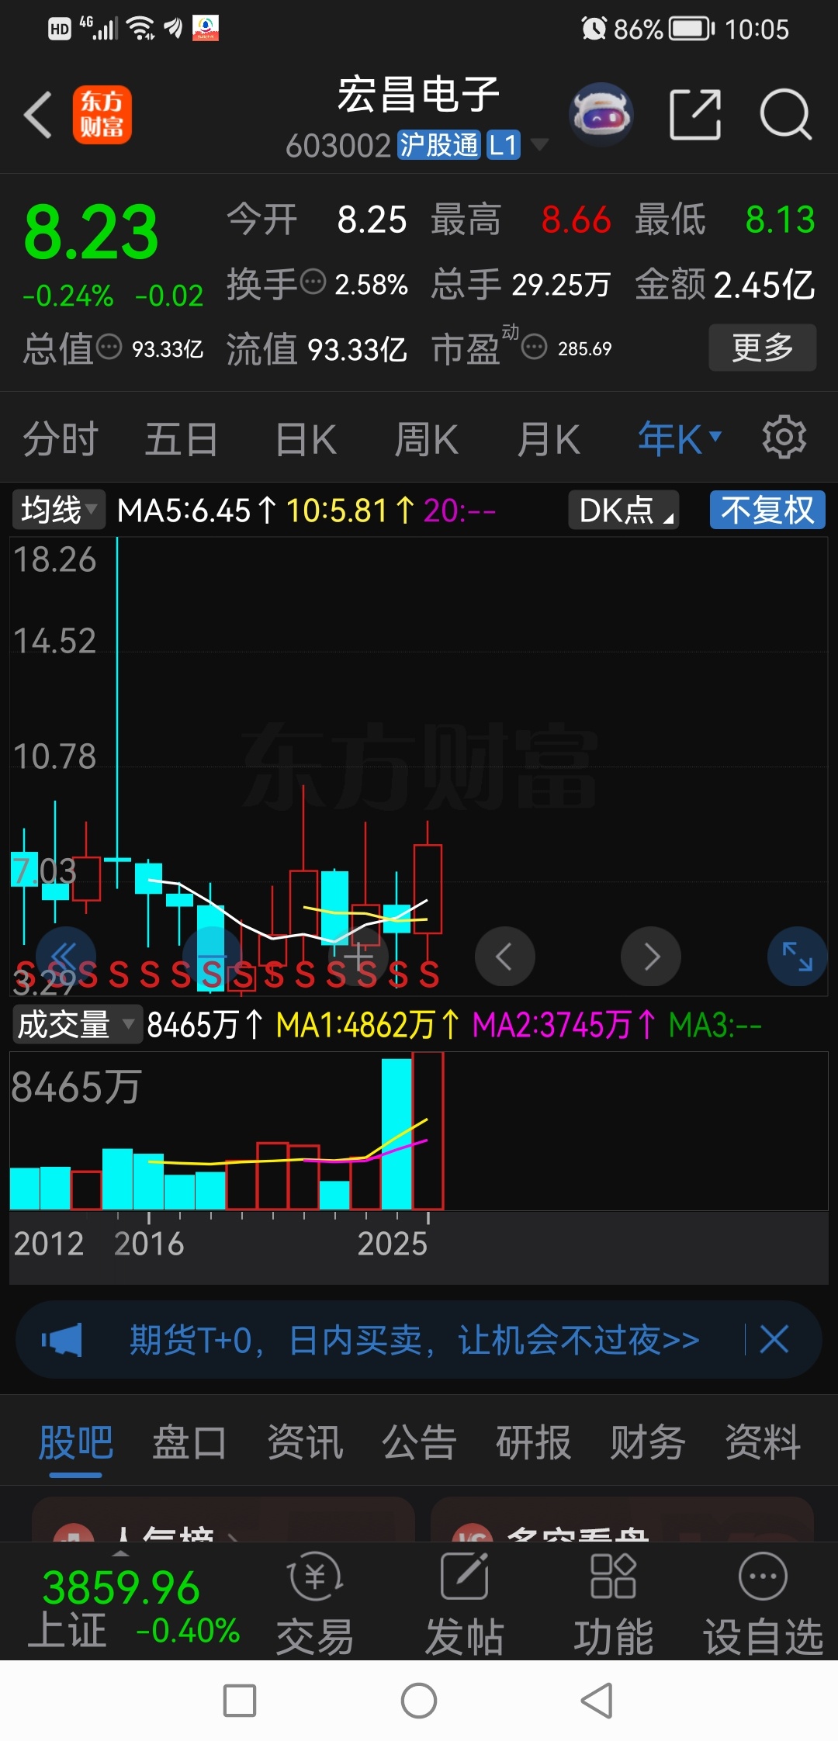The width and height of the screenshot is (838, 1741).
Task: Open the 成交量 sub-indicator dropdown
Action: [x=76, y=1024]
